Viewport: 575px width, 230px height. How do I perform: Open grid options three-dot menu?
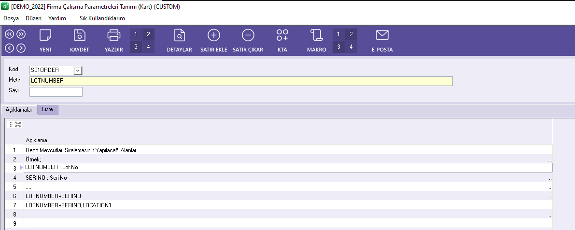[11, 125]
